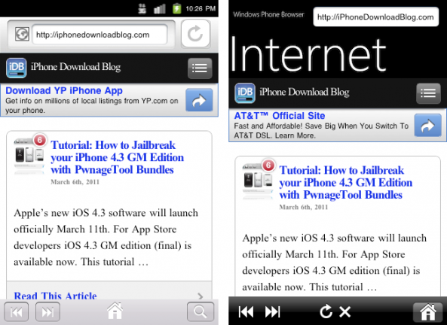
Task: Open search magnifier in left browser toolbar
Action: [x=201, y=312]
